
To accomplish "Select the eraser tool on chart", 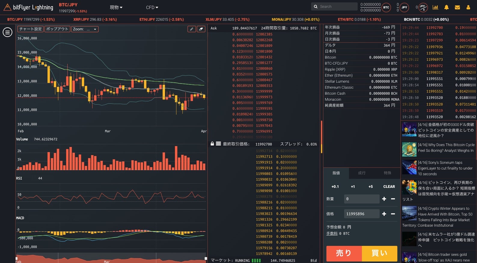I will (x=201, y=29).
